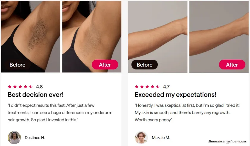The image size is (250, 146).
Task: Click the pink After badge on the underarm photo
Action: (x=105, y=65)
